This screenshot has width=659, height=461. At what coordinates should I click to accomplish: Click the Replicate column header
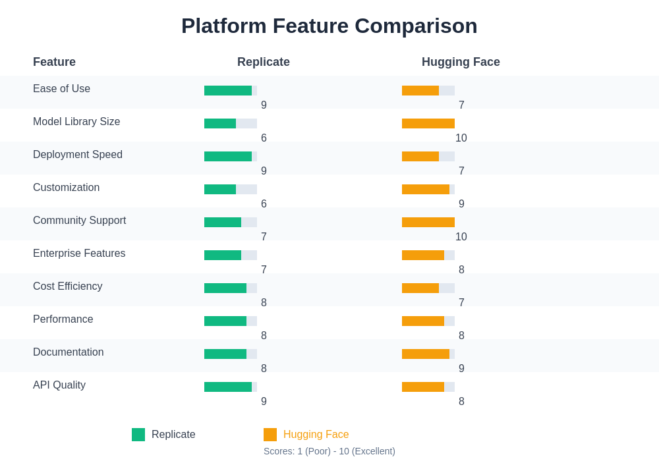264,62
